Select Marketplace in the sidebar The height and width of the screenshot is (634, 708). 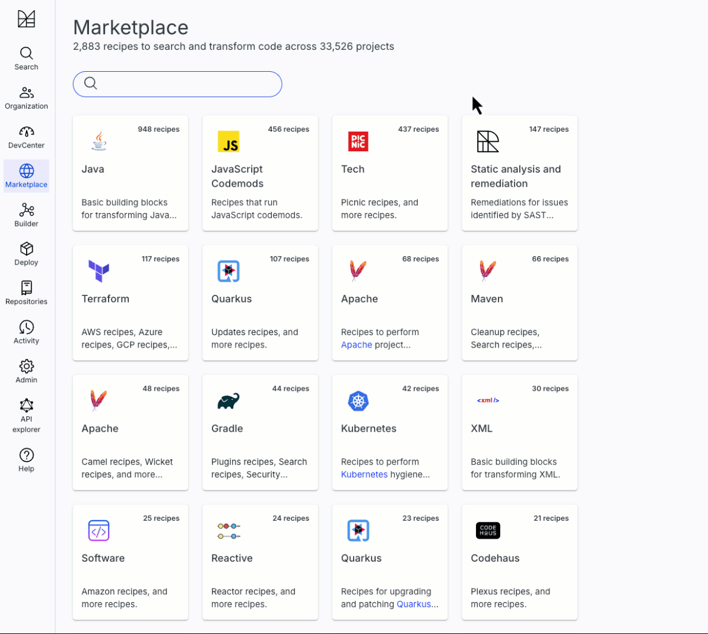pyautogui.click(x=26, y=176)
